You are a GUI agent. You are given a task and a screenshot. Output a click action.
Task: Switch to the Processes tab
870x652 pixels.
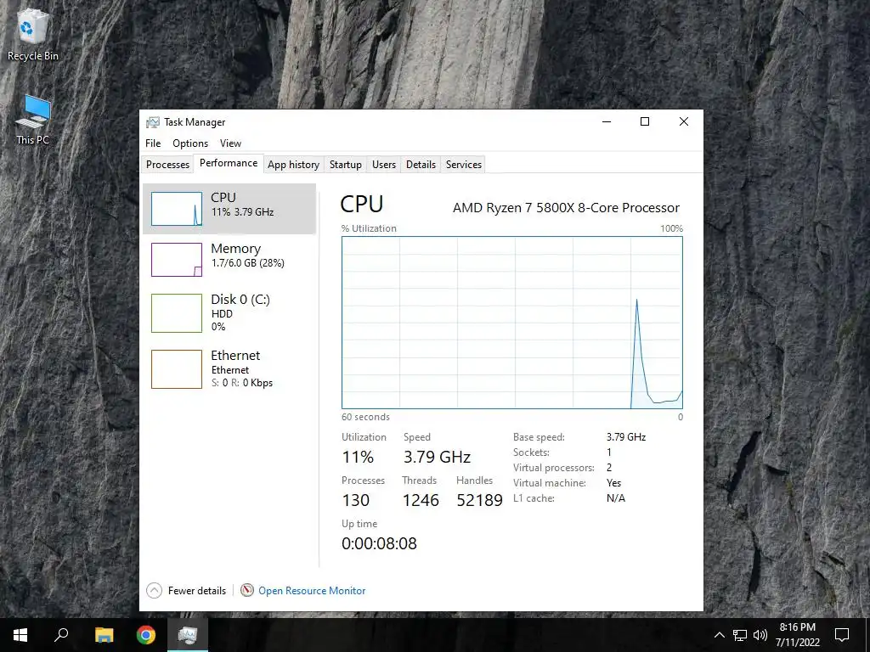[167, 165]
